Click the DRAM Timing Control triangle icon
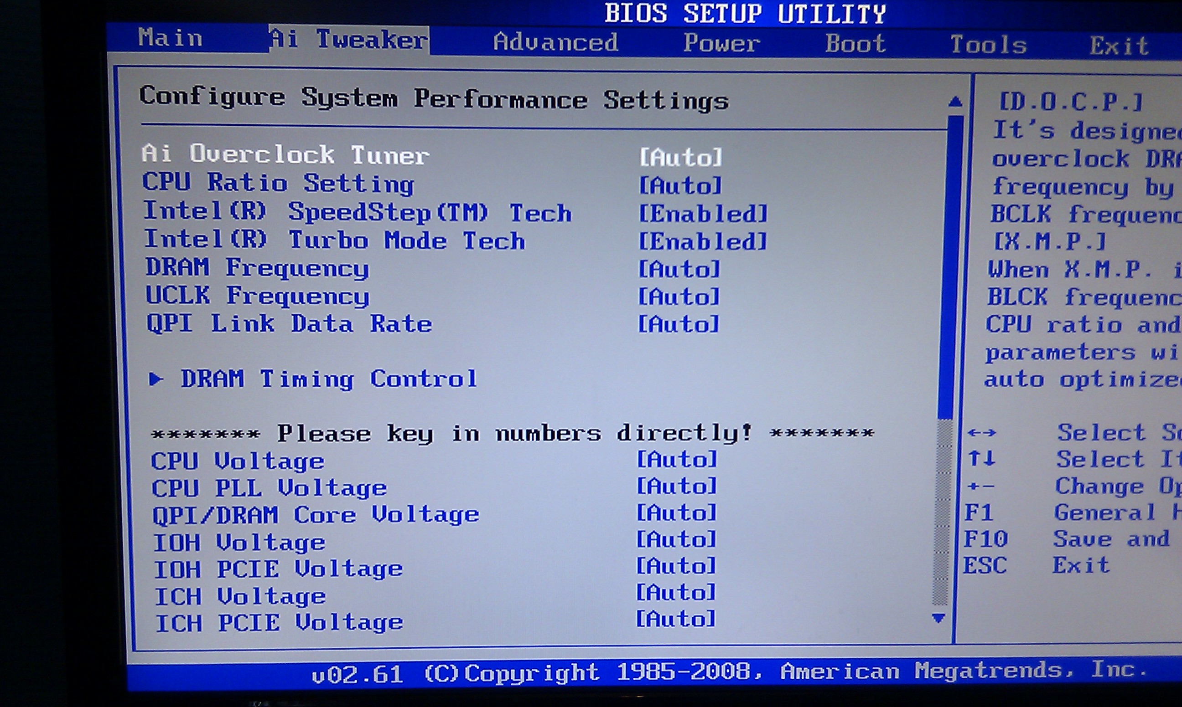The width and height of the screenshot is (1182, 707). pos(156,379)
